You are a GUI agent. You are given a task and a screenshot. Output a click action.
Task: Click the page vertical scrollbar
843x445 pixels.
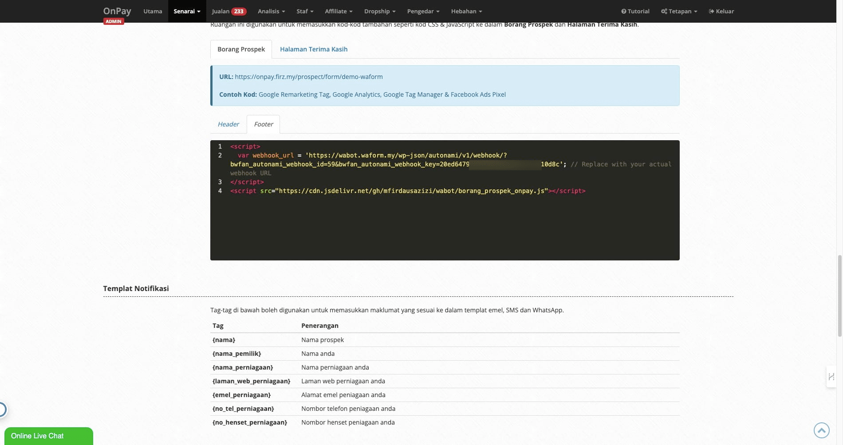point(839,296)
